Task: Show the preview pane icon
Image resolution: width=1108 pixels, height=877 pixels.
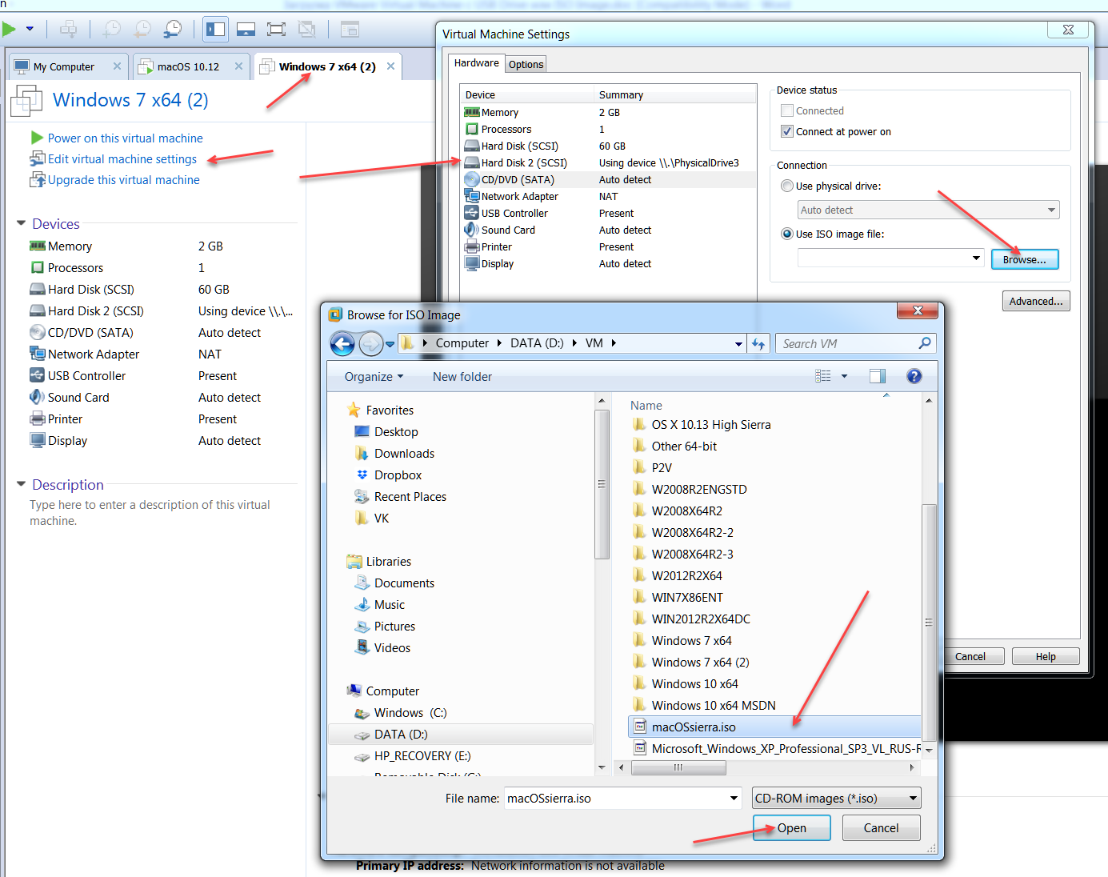Action: pos(878,376)
